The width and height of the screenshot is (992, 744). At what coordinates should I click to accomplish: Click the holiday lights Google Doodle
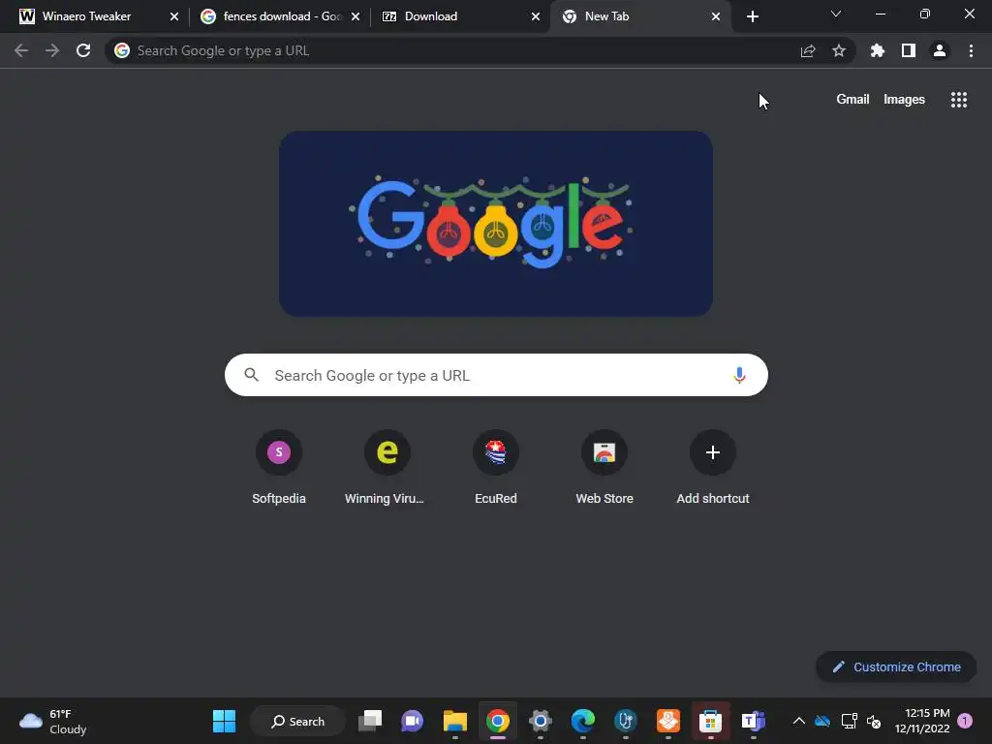(x=496, y=224)
